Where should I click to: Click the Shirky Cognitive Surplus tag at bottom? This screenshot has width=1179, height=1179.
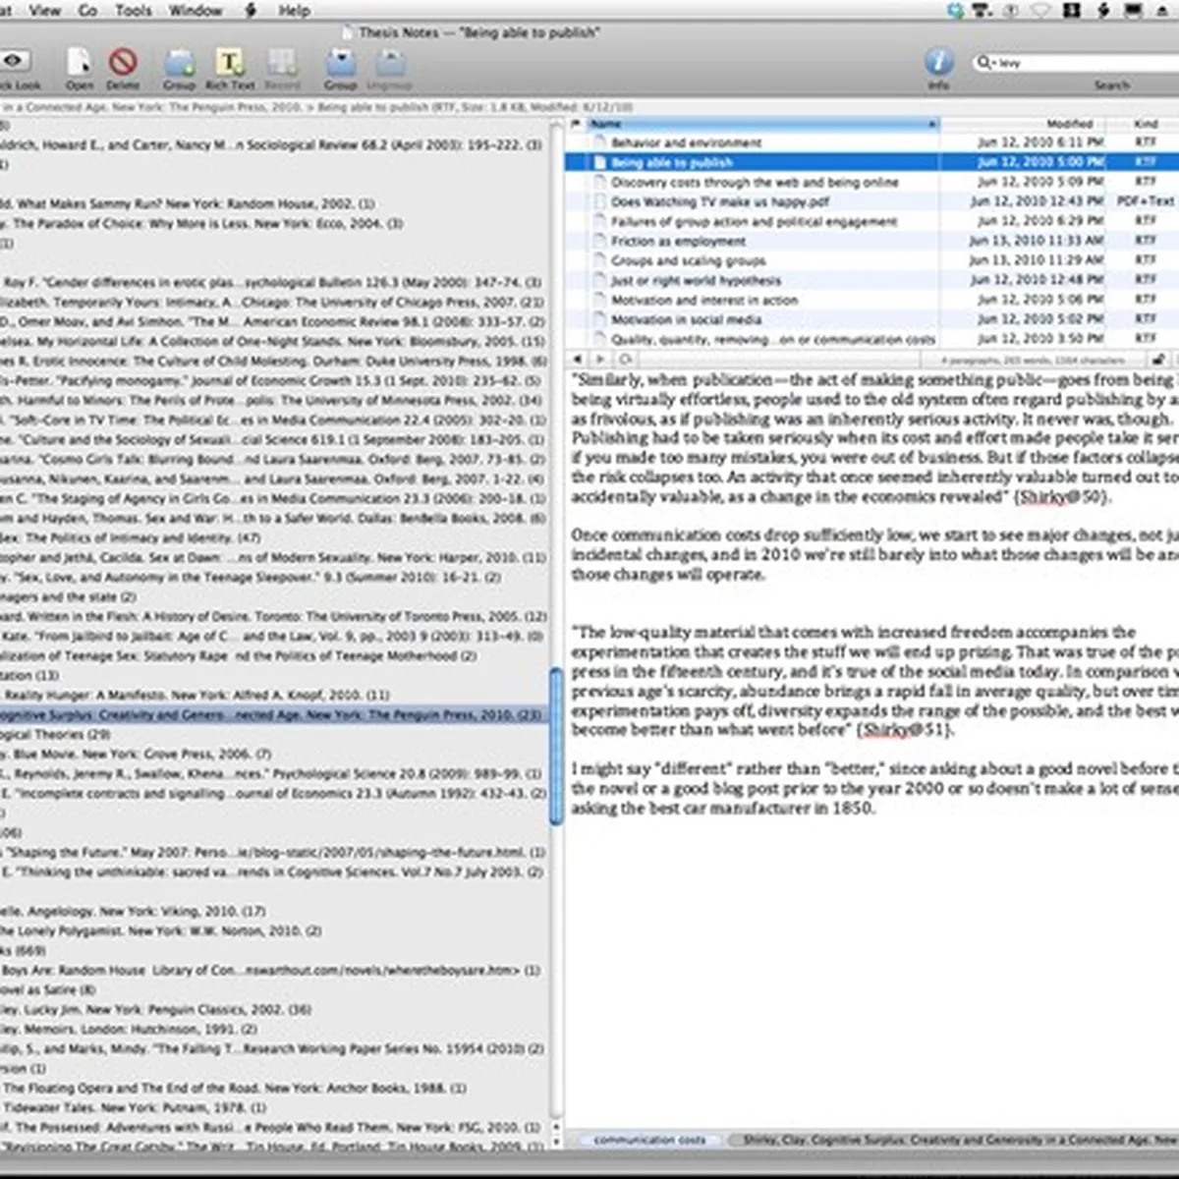[x=953, y=1140]
